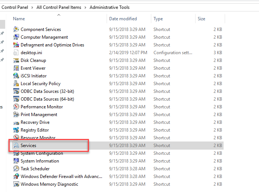Open the Component Services icon

coord(16,29)
